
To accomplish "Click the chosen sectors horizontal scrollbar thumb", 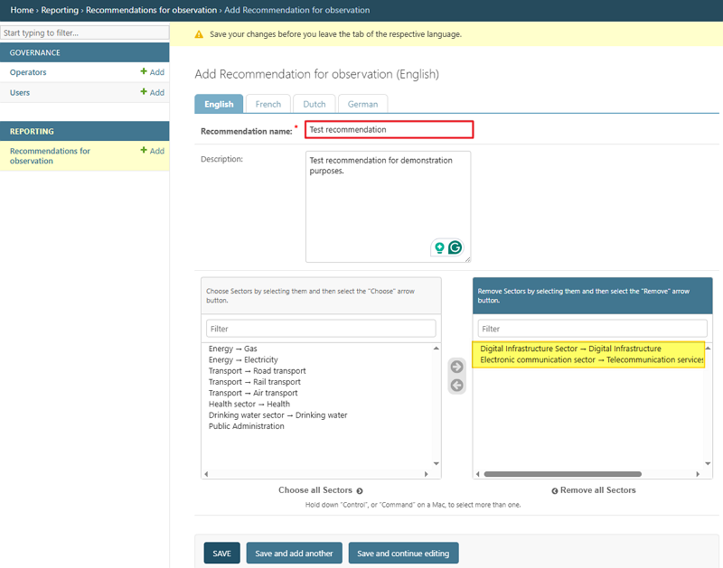I will (x=562, y=474).
